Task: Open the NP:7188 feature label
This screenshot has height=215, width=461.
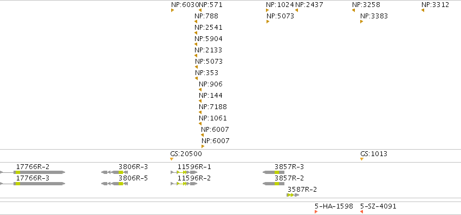Action: [213, 107]
